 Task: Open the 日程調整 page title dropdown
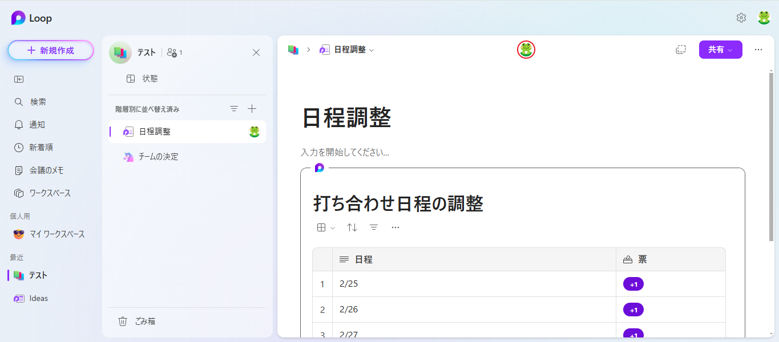[372, 50]
